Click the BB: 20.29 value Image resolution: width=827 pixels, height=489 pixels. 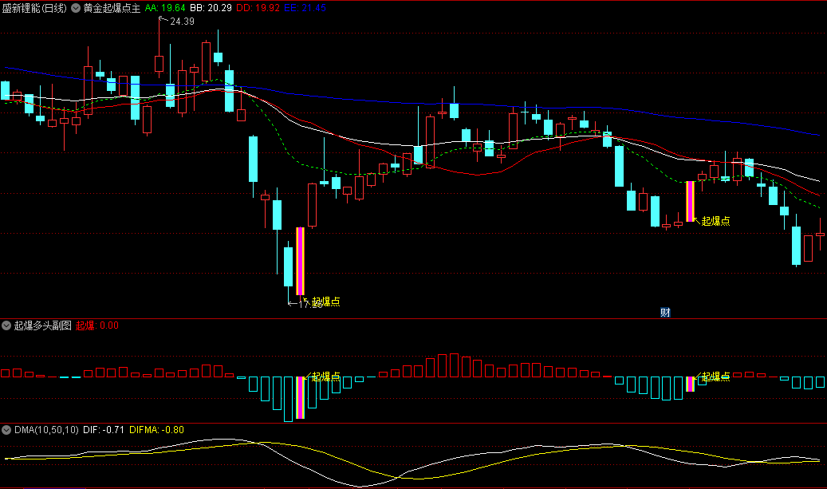tap(211, 8)
